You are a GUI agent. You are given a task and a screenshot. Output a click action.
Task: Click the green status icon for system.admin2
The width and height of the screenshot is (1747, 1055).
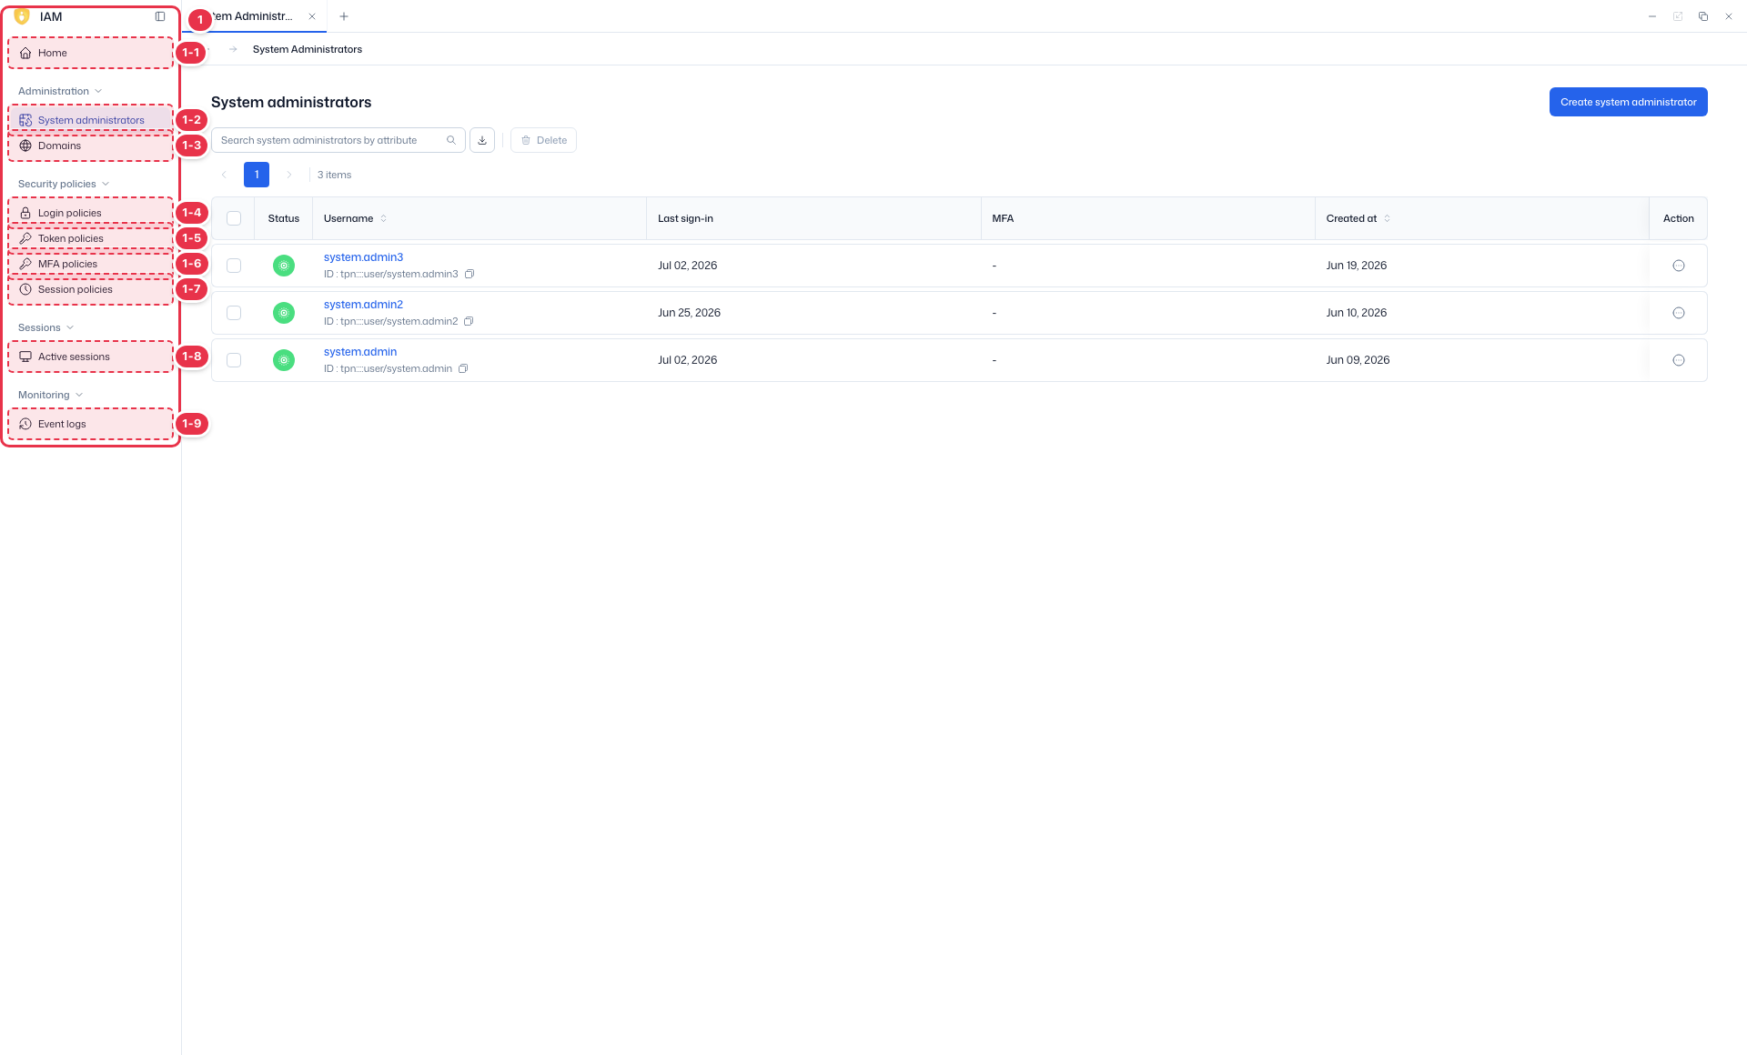[284, 313]
